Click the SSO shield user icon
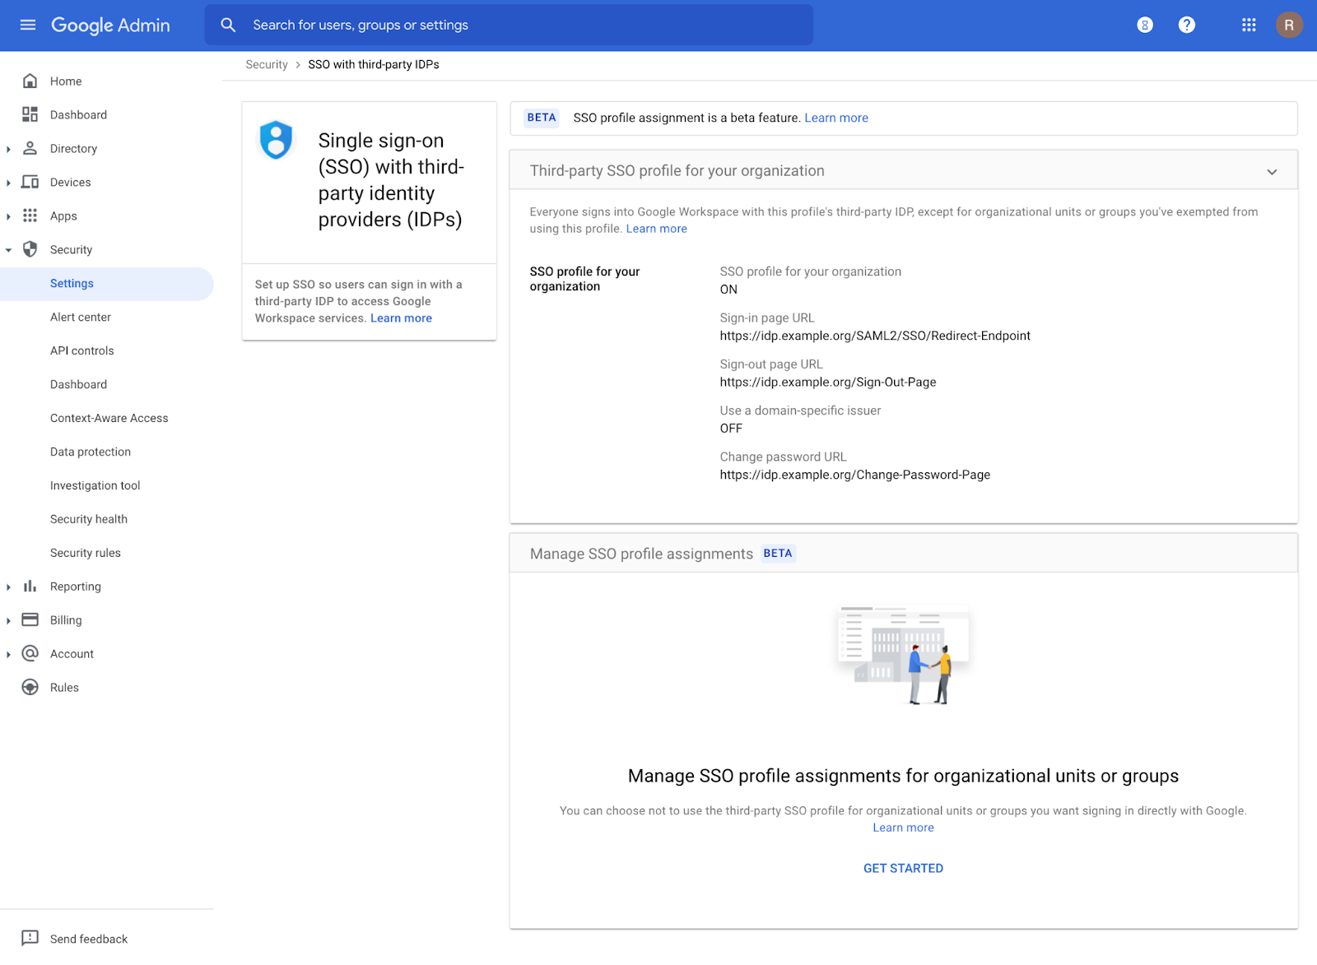Viewport: 1317px width, 965px height. pos(276,140)
